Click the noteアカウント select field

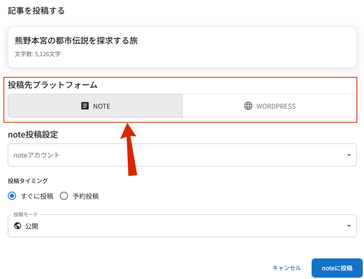click(178, 155)
